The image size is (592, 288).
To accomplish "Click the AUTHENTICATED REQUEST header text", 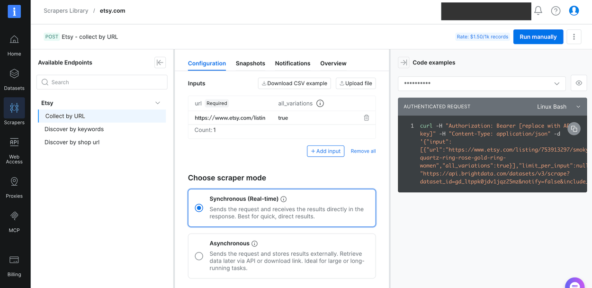I will (x=437, y=107).
